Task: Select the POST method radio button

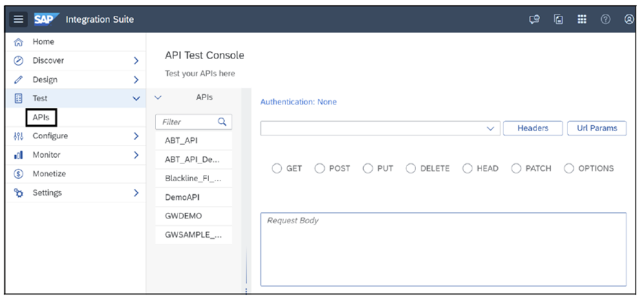Action: (x=320, y=168)
